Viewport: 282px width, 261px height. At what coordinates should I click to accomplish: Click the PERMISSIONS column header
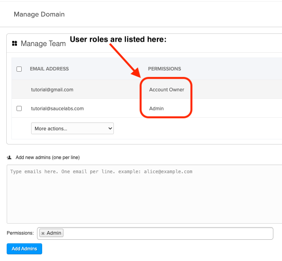coord(164,69)
